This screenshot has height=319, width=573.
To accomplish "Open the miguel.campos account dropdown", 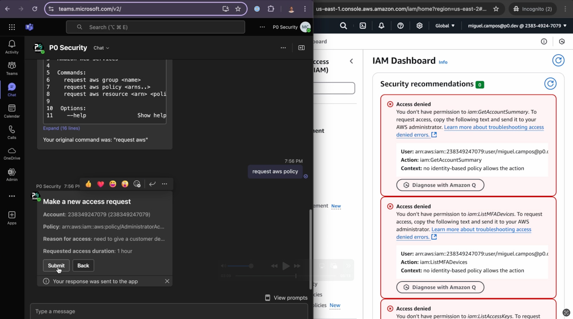I will click(517, 26).
